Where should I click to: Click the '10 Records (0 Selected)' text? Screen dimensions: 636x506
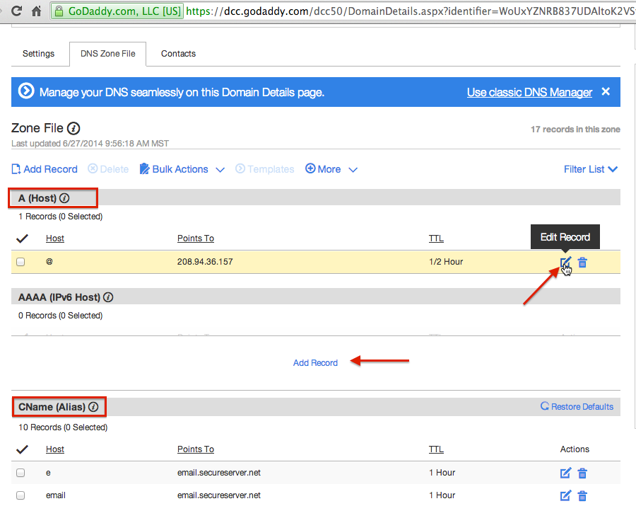[63, 427]
